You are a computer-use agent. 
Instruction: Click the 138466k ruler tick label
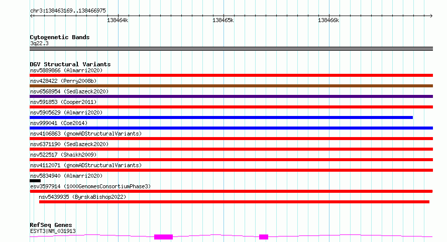click(328, 20)
